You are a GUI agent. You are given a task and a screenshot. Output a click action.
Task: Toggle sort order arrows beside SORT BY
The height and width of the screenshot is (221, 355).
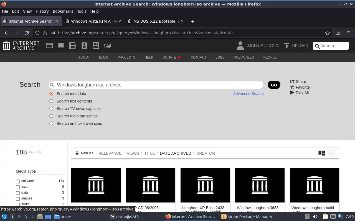pos(77,153)
